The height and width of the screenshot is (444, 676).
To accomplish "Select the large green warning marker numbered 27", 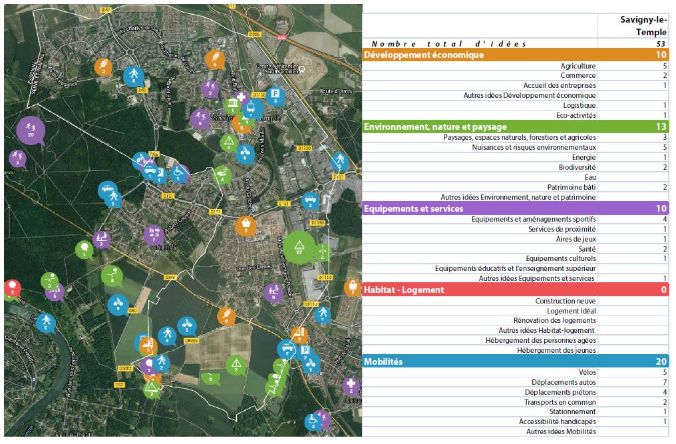I will coord(299,246).
